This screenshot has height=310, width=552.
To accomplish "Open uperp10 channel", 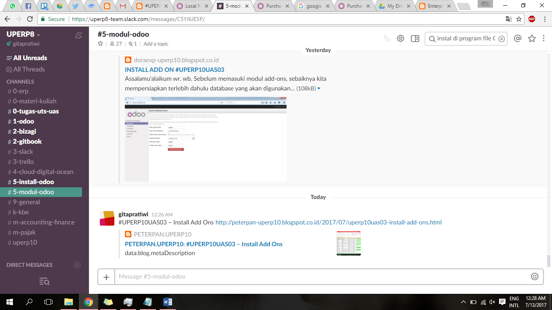I will 23,243.
